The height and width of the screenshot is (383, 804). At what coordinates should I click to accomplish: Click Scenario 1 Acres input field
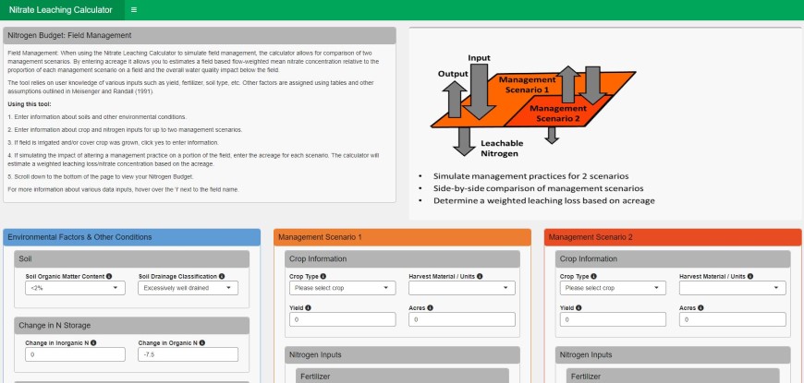coord(460,320)
